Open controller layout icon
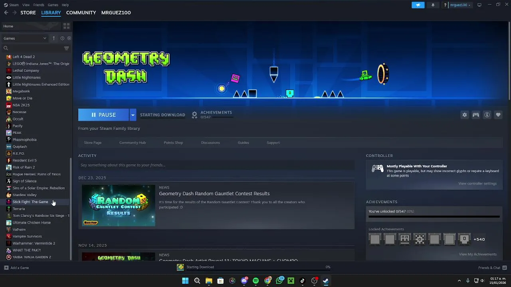 [x=476, y=115]
